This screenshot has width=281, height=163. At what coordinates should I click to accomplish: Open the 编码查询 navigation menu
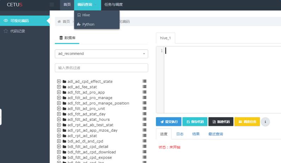(87, 5)
